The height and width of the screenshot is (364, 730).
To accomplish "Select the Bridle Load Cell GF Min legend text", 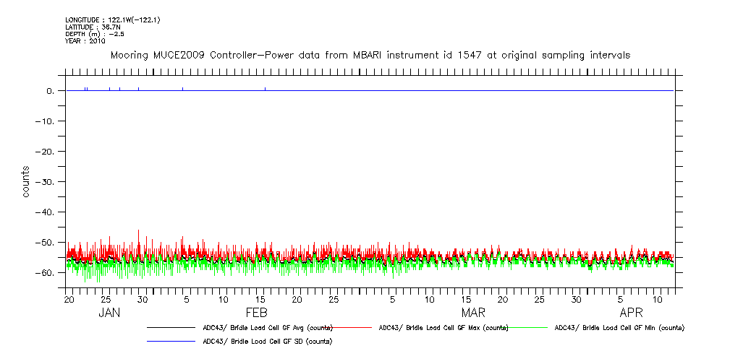I will tap(619, 328).
